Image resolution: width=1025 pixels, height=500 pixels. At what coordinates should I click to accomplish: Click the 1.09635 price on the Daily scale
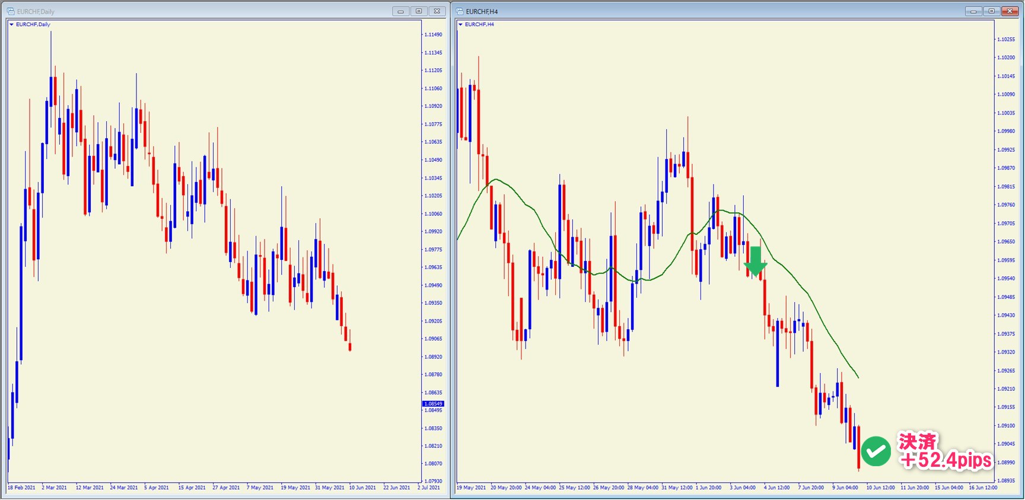(x=434, y=267)
